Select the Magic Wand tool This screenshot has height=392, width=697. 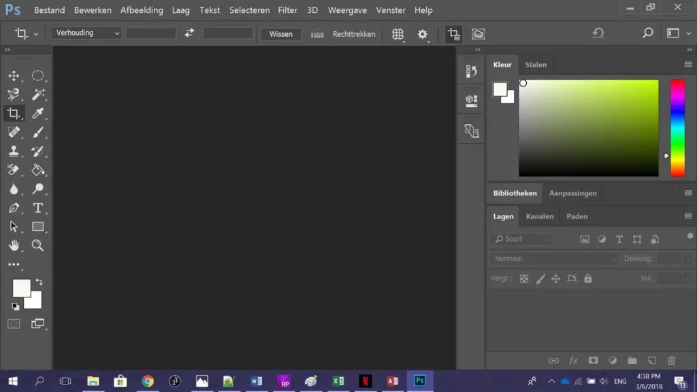coord(38,95)
